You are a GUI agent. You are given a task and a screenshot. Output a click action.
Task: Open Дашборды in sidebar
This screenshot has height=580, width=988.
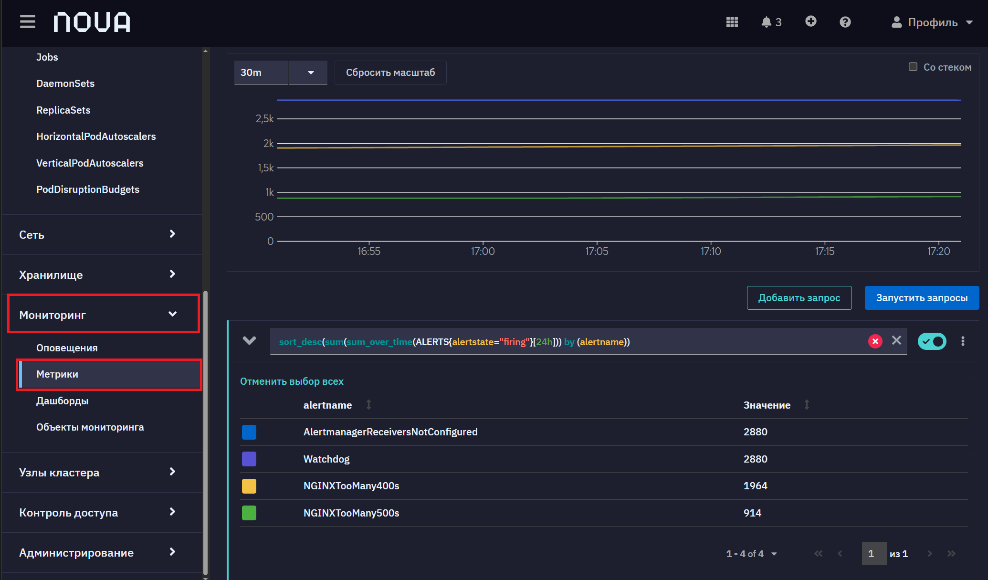tap(63, 401)
